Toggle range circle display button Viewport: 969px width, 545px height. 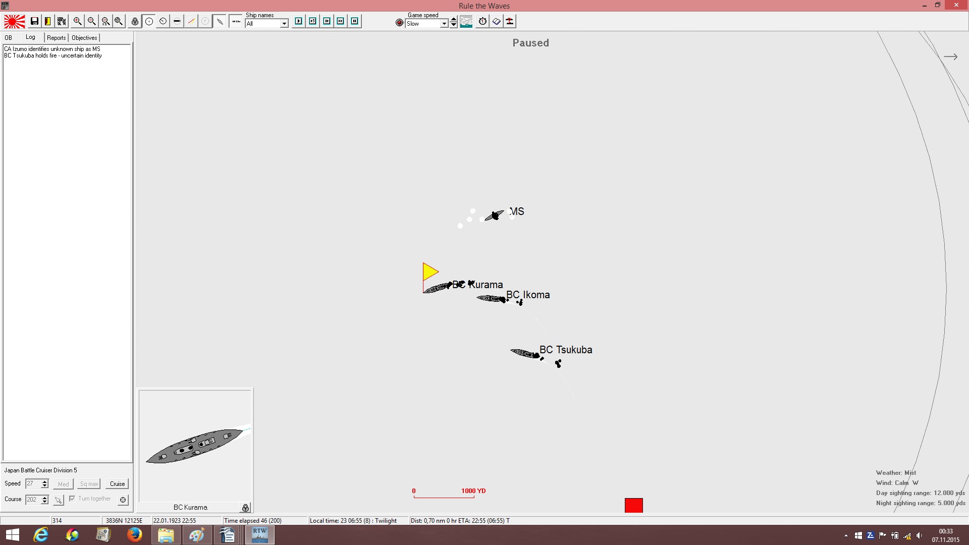[149, 21]
